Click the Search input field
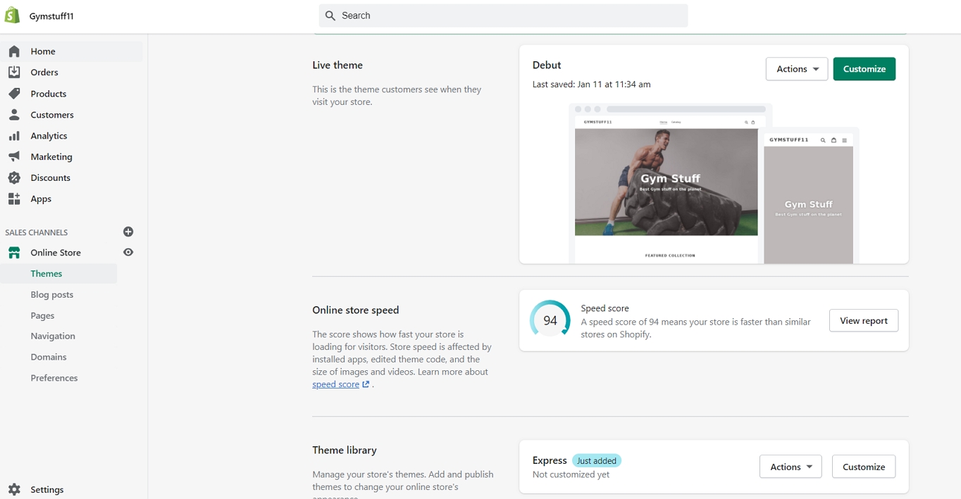This screenshot has height=499, width=961. click(503, 15)
